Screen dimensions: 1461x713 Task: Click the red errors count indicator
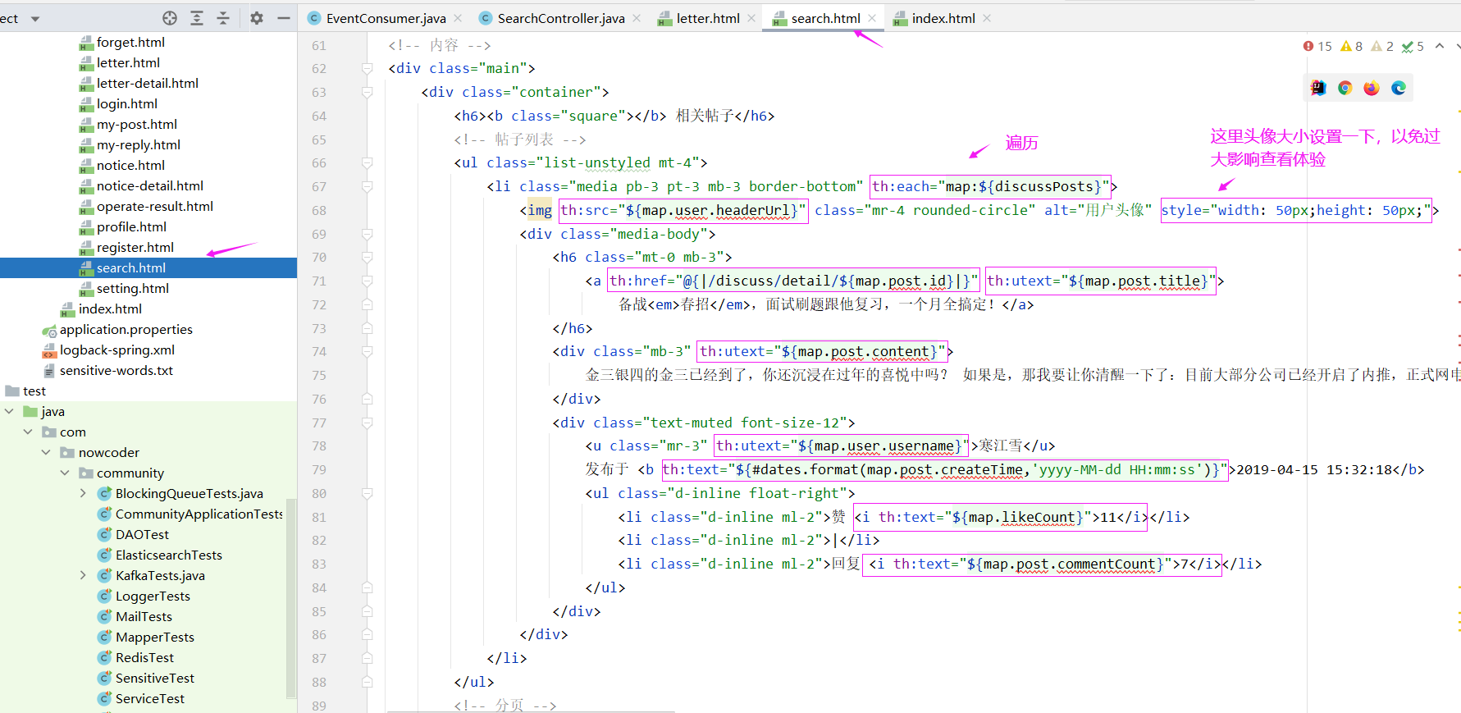[1317, 46]
